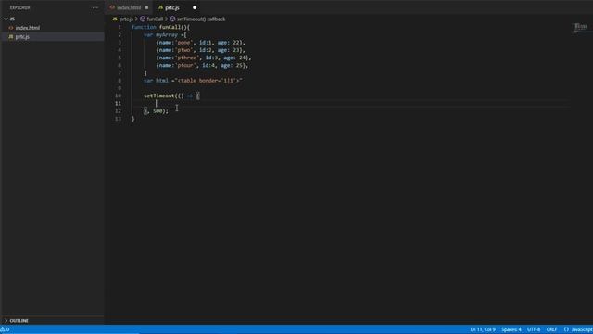Click the EXPLORER panel title
This screenshot has width=593, height=334.
pos(20,7)
